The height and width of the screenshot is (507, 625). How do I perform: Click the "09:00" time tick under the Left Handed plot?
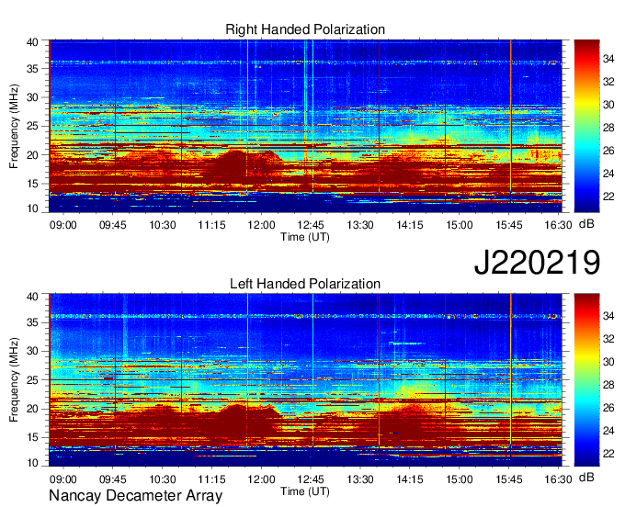[x=63, y=479]
